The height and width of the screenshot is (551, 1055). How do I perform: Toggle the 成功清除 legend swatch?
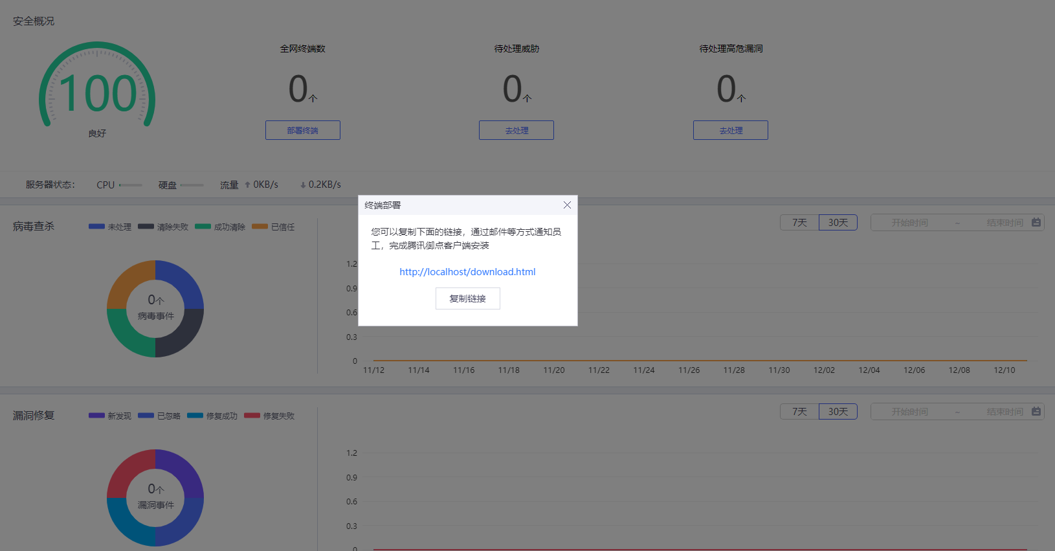tap(203, 227)
